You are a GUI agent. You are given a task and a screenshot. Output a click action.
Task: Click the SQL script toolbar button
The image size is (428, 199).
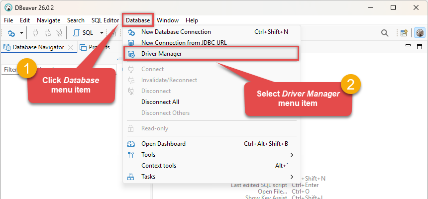(x=83, y=33)
